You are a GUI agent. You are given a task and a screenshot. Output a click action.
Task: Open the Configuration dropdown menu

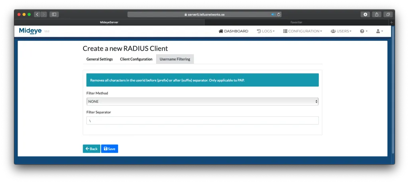pyautogui.click(x=303, y=31)
